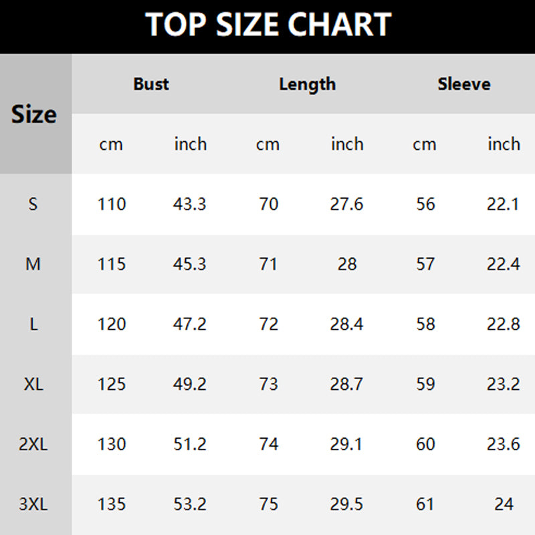The height and width of the screenshot is (535, 535).
Task: Click the inch subheader under Length
Action: (x=347, y=144)
